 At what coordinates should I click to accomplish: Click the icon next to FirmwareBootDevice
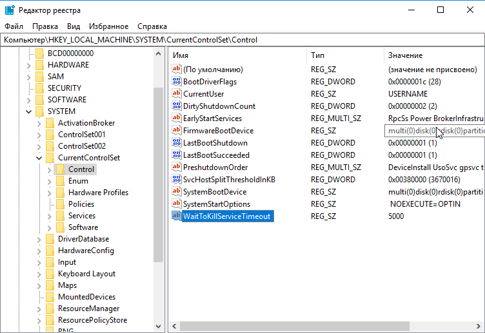[x=176, y=130]
